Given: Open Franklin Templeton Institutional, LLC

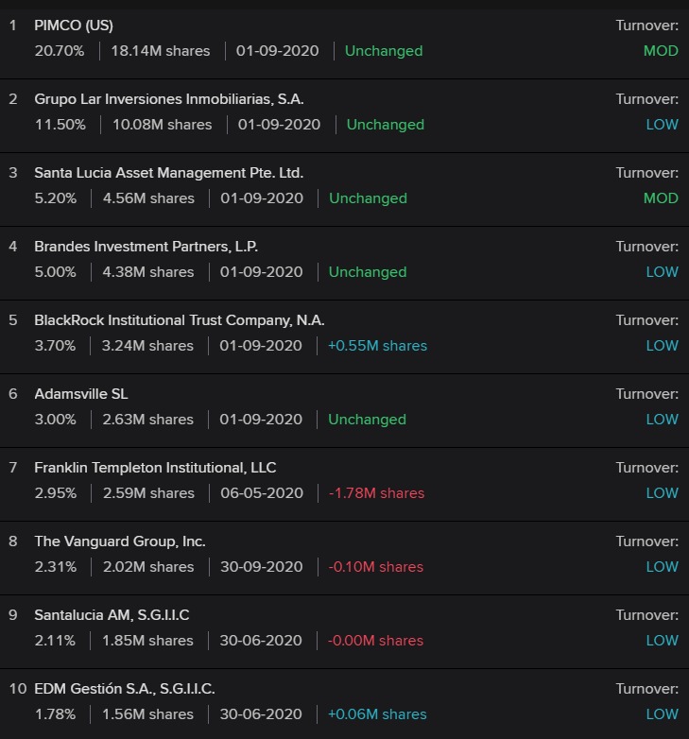Looking at the screenshot, I should 155,468.
